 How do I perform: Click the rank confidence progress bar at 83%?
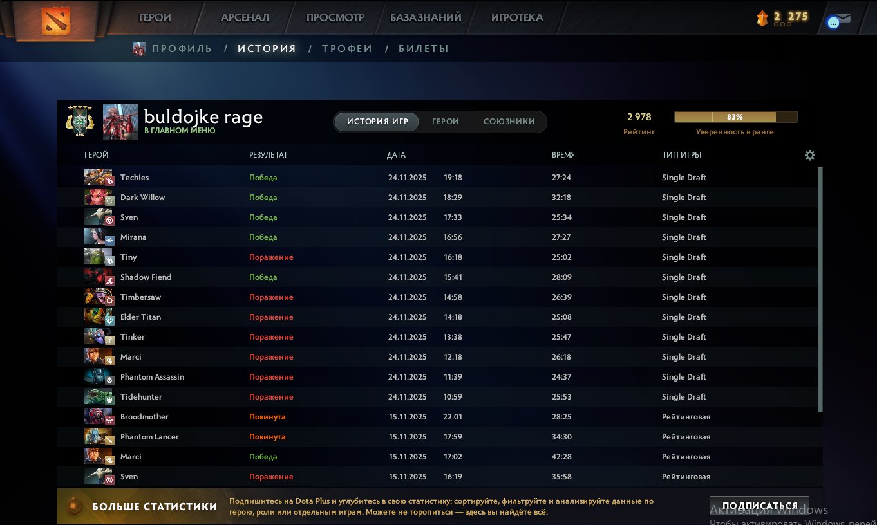(x=735, y=116)
